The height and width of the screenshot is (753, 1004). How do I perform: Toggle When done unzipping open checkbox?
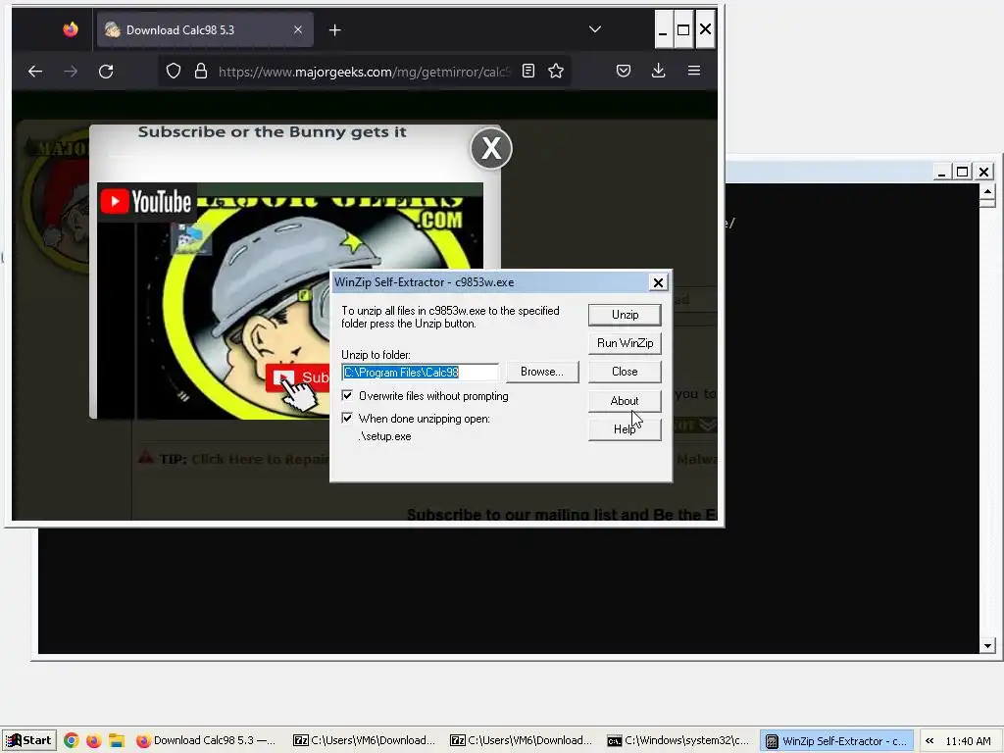[x=347, y=418]
